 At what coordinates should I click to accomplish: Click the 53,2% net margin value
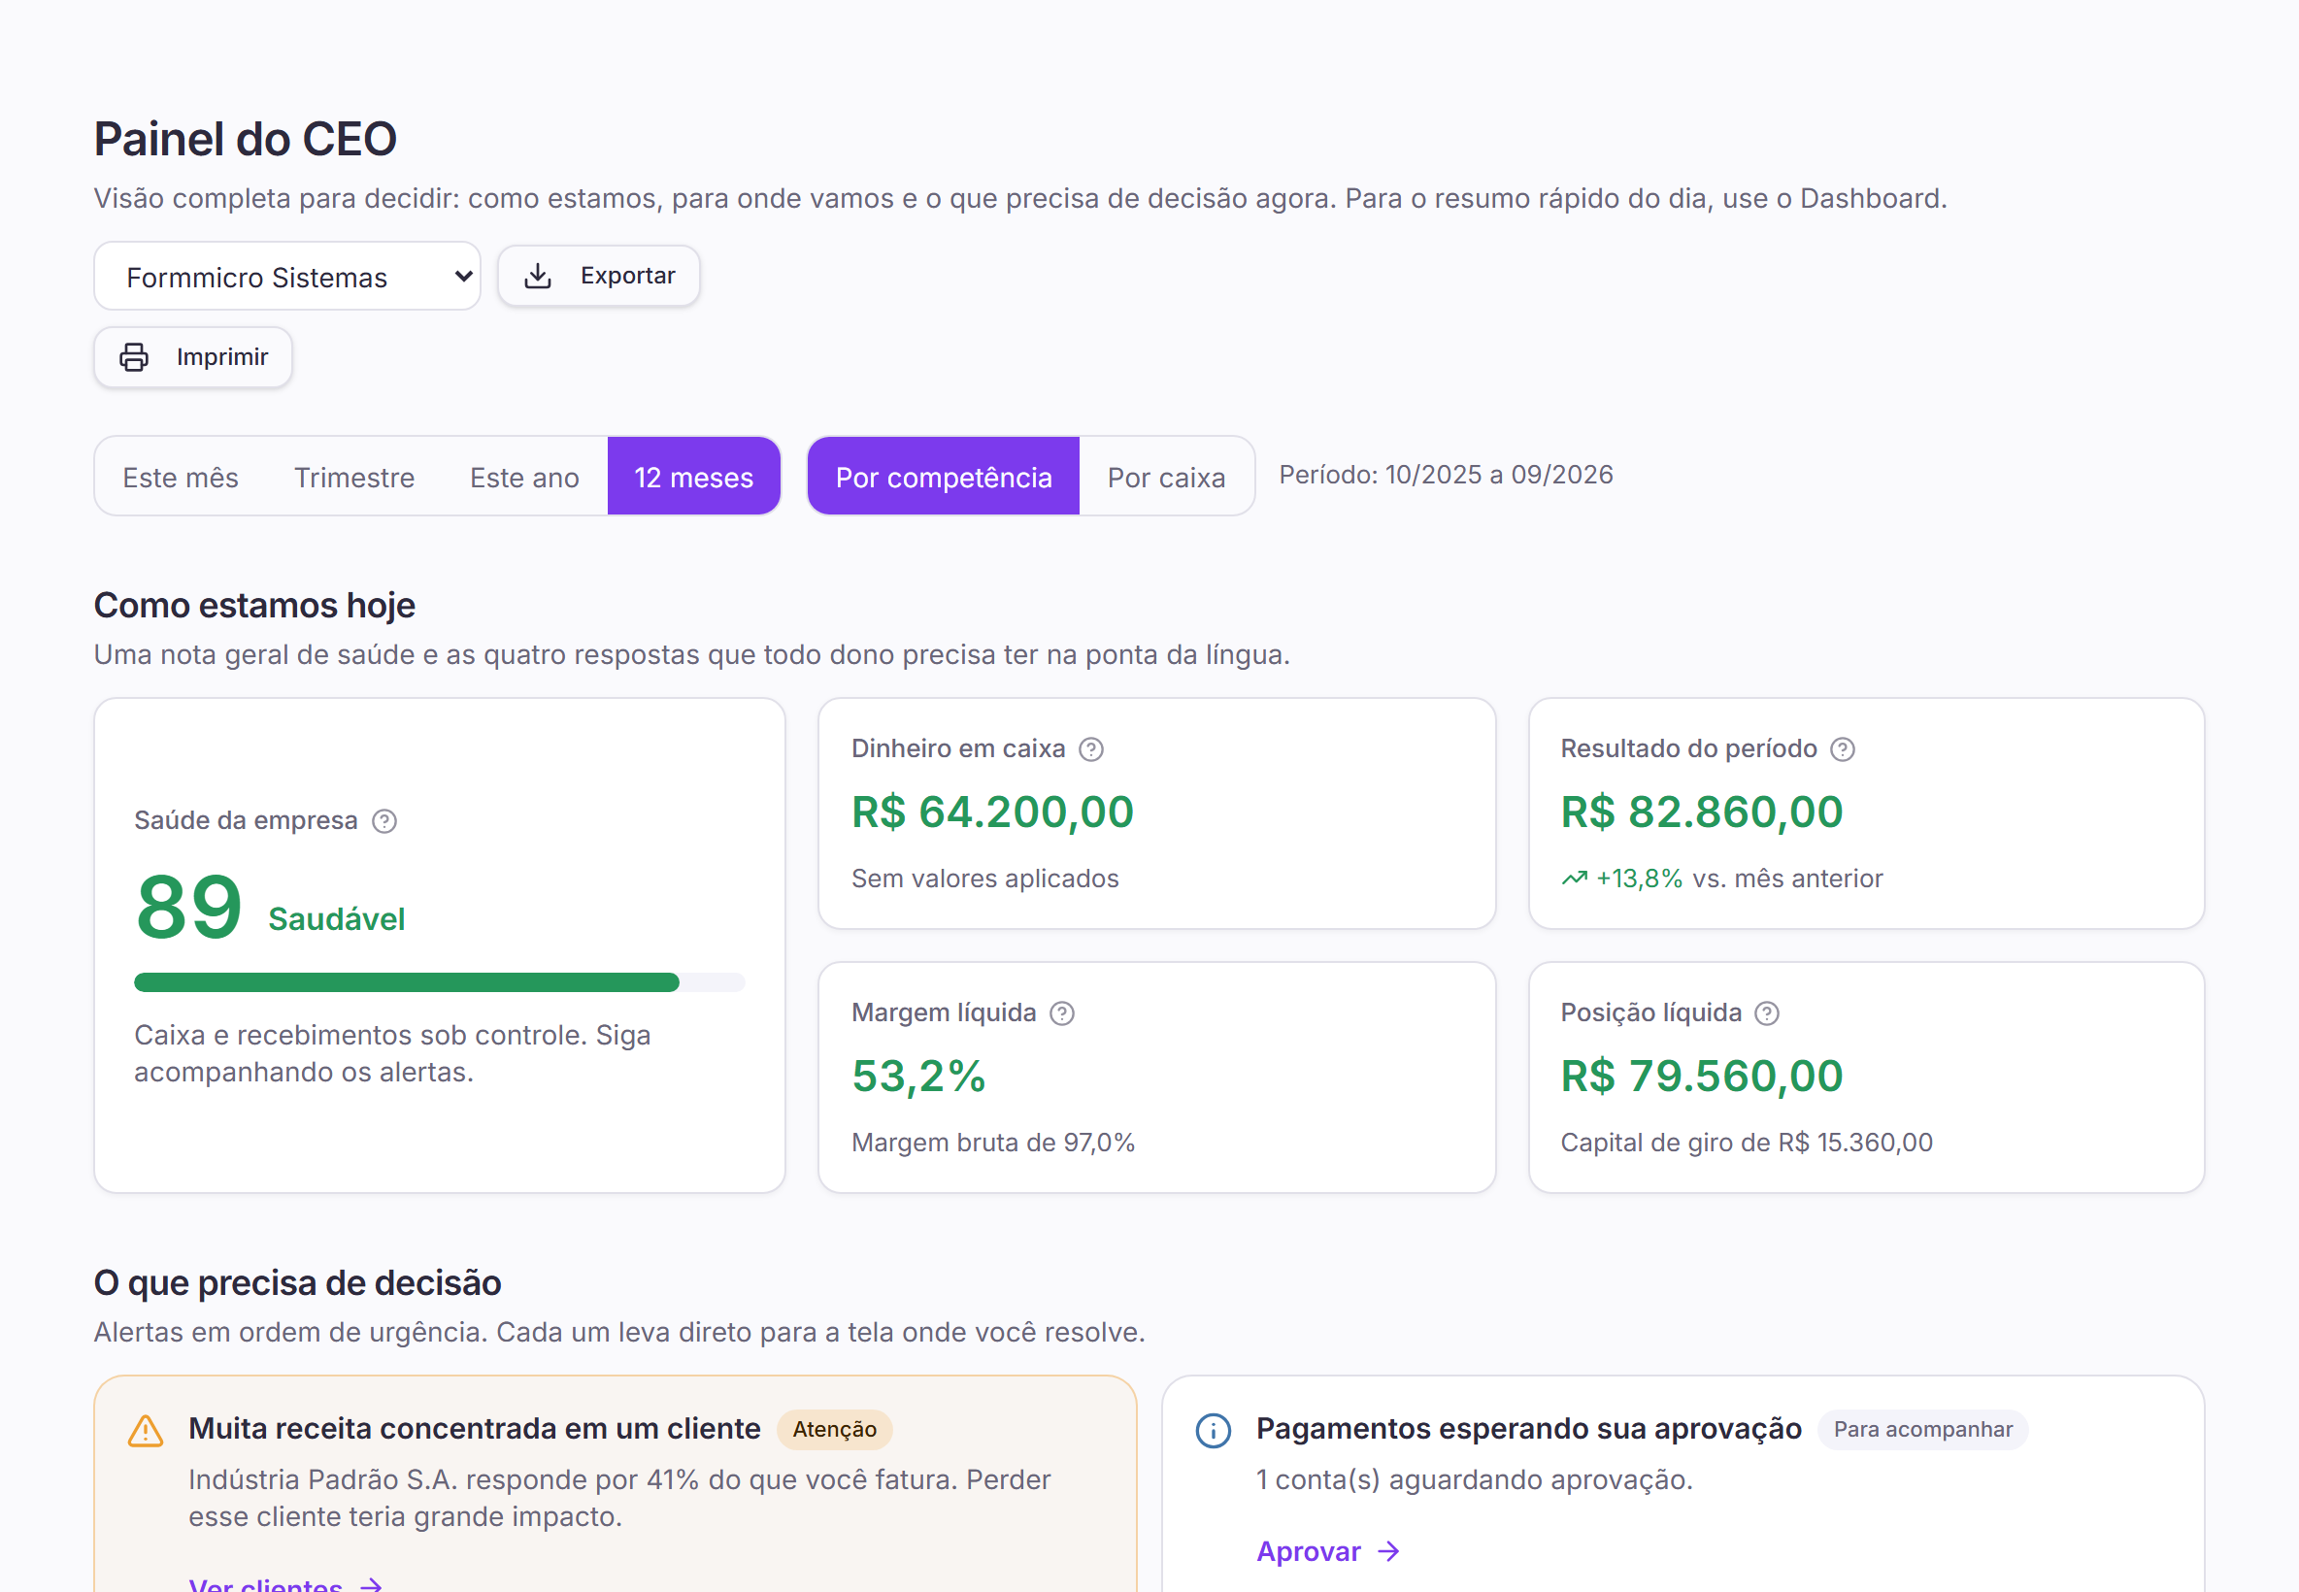(x=918, y=1077)
